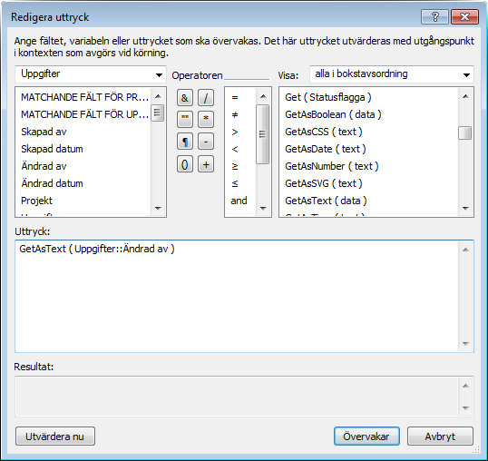Select the 'Skapad datum' field

point(83,149)
